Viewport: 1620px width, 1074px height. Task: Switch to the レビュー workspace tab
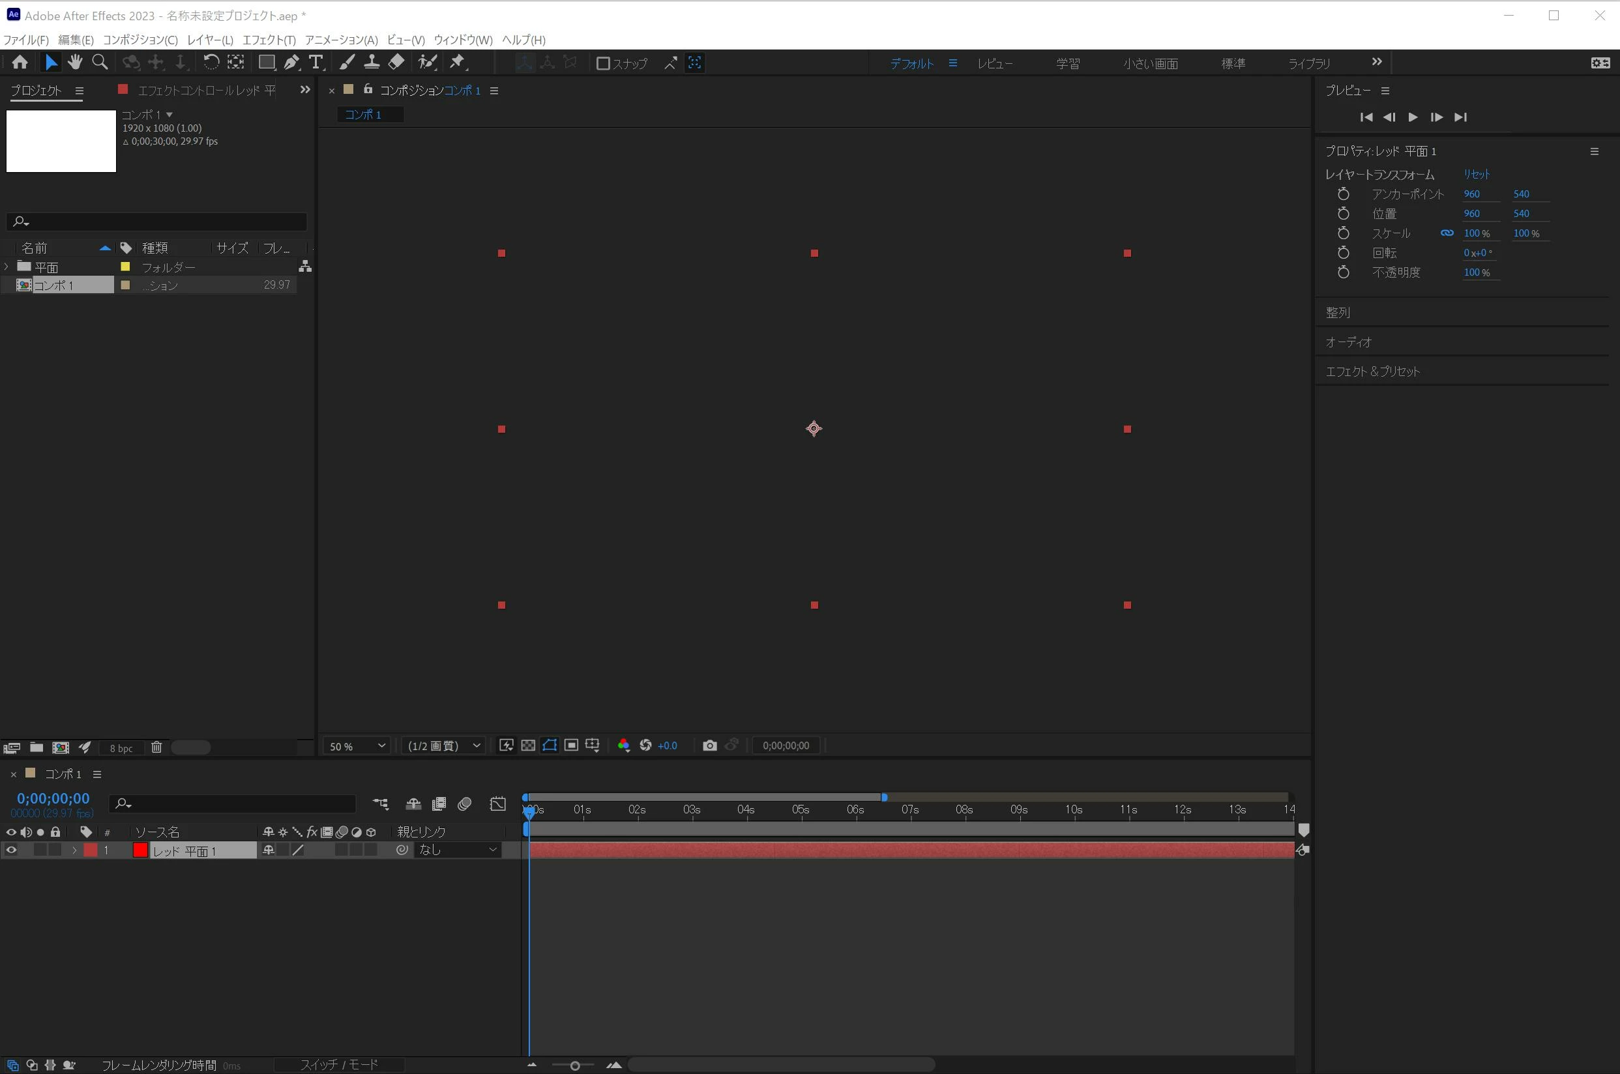(995, 64)
